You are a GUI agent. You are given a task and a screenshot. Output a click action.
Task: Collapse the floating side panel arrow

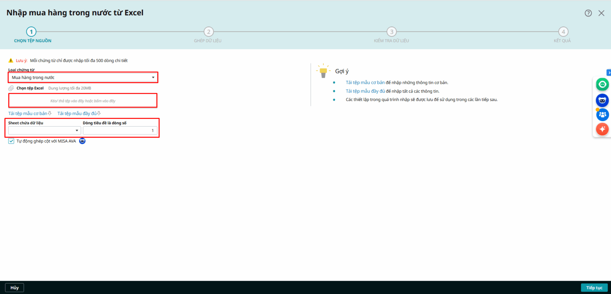pyautogui.click(x=609, y=73)
